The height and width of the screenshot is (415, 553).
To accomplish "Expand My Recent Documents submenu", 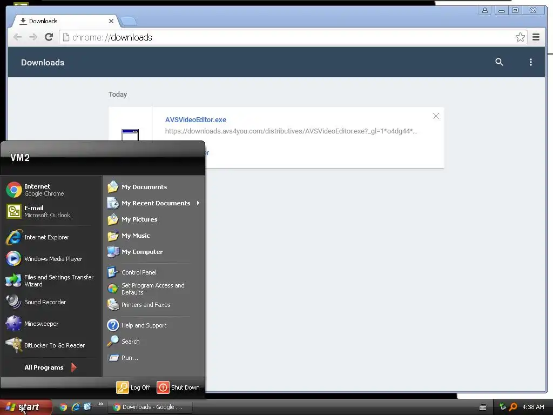I will (x=154, y=203).
